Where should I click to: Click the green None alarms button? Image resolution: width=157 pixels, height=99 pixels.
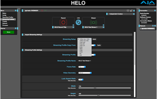pyautogui.click(x=9, y=32)
